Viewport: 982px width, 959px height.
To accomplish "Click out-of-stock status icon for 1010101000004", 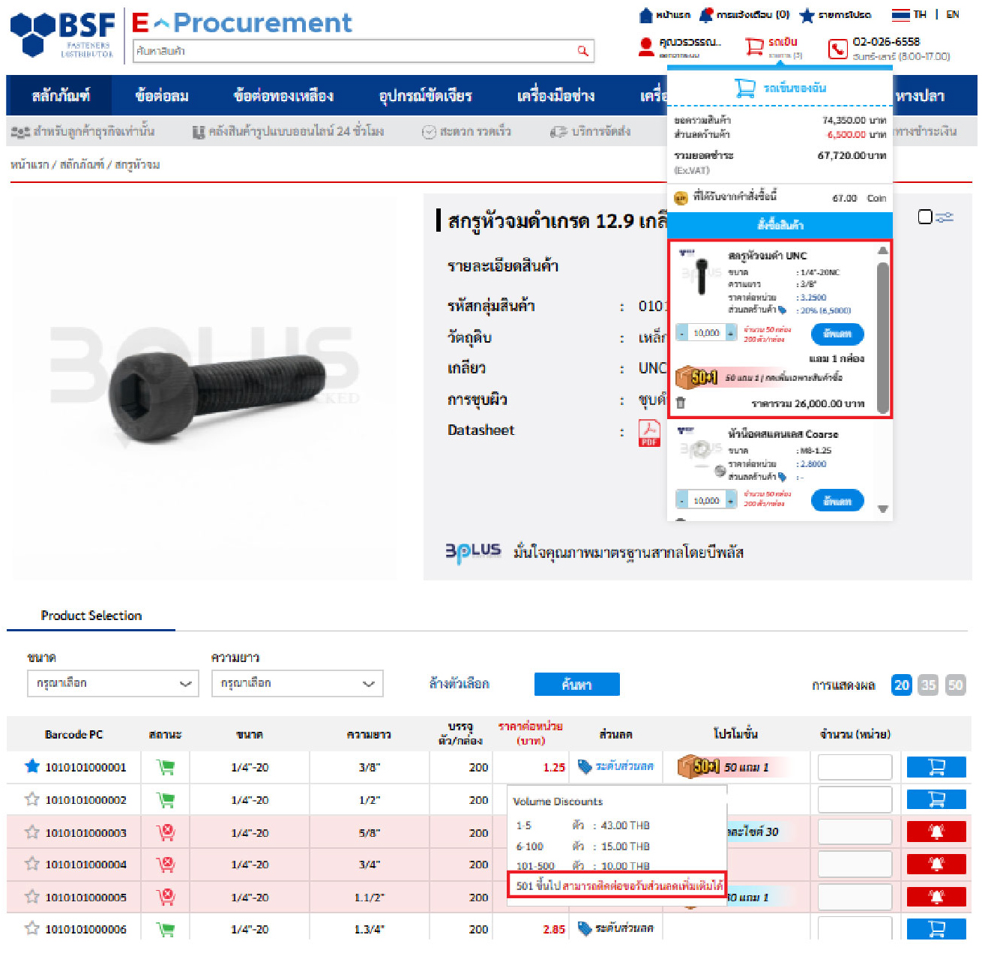I will point(166,865).
